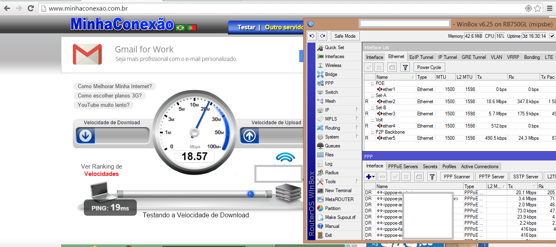Open the Wireless menu item
Image resolution: width=556 pixels, height=247 pixels.
click(333, 65)
